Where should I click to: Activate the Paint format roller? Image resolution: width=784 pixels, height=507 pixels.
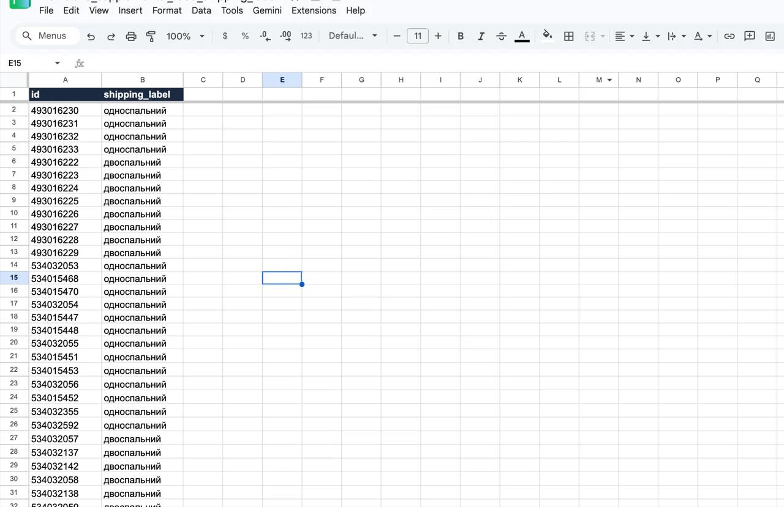point(151,37)
